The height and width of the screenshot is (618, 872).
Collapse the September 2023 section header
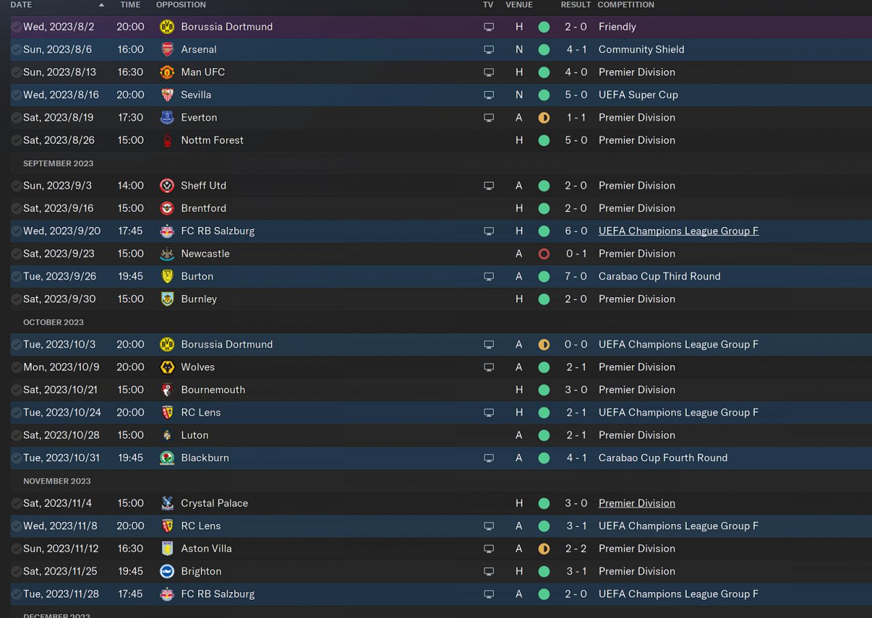58,164
